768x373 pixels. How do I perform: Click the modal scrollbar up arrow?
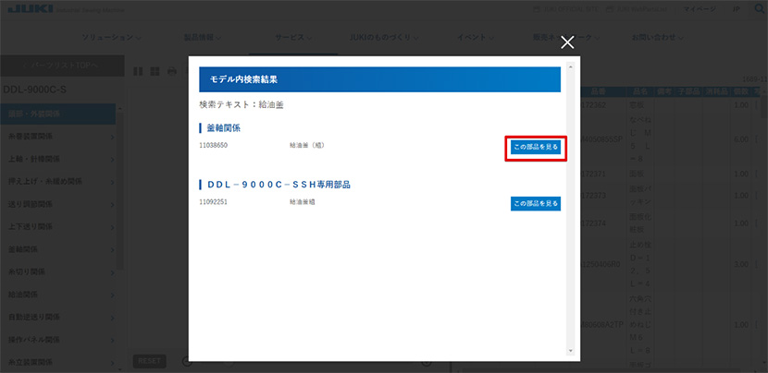point(570,66)
